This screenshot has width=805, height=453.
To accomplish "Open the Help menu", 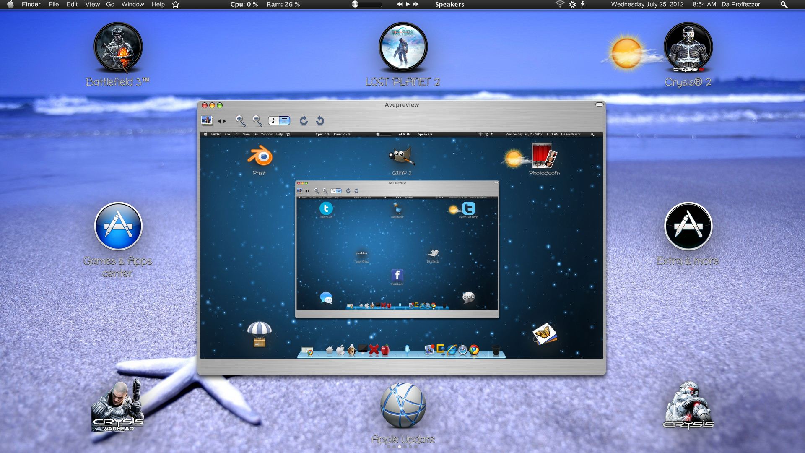I will [158, 4].
